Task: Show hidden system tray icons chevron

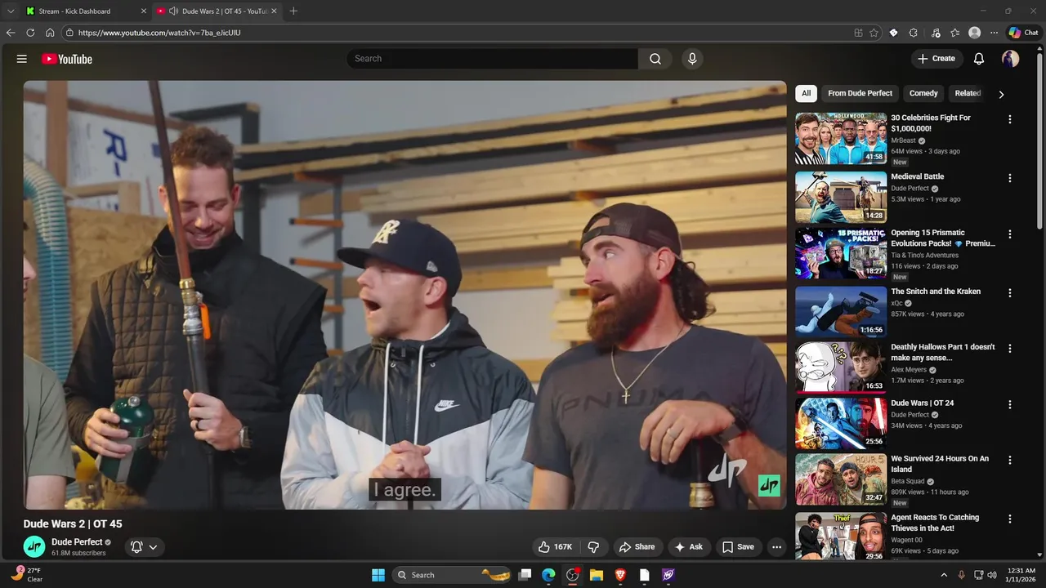Action: (944, 575)
